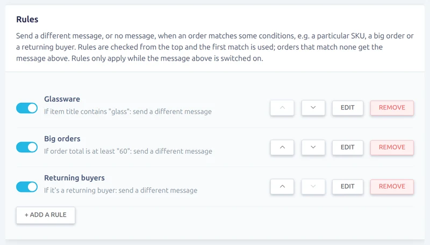Edit the Big orders rule
Image resolution: width=430 pixels, height=245 pixels.
347,147
